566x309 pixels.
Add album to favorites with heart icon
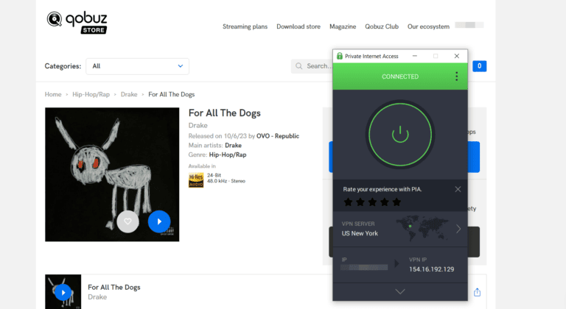point(127,221)
